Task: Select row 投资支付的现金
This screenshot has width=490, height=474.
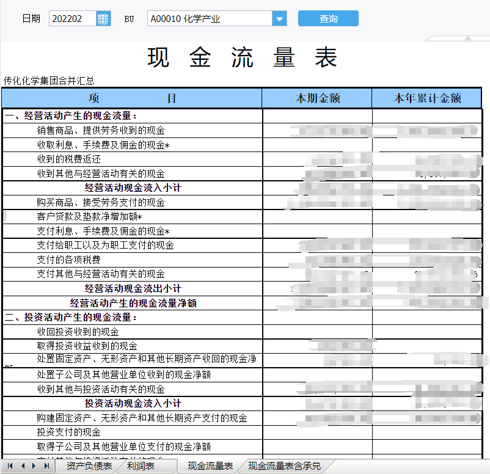Action: click(x=242, y=432)
